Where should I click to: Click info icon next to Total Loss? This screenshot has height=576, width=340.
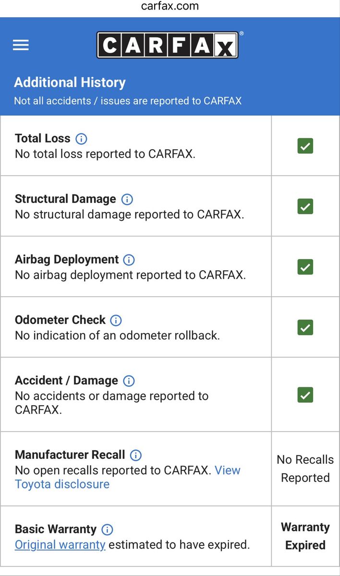point(82,139)
